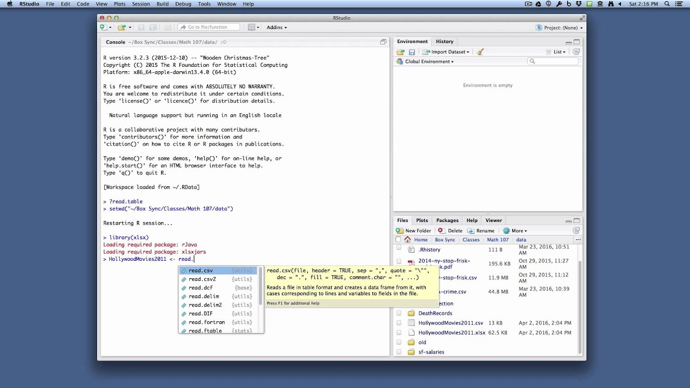Open the recent files dropdown arrow
Viewport: 690px width, 388px height.
(x=130, y=27)
